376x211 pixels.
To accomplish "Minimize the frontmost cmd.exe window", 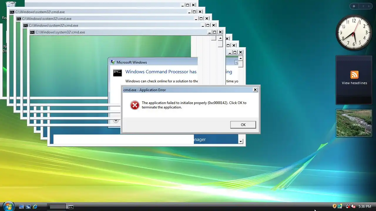I will pos(209,32).
